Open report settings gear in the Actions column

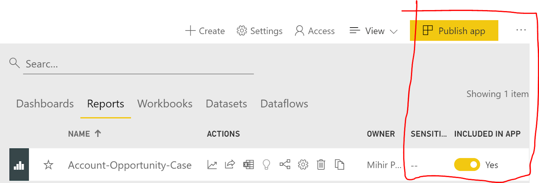click(x=303, y=165)
